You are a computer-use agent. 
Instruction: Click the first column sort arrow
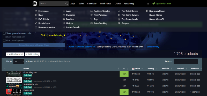[5, 69]
